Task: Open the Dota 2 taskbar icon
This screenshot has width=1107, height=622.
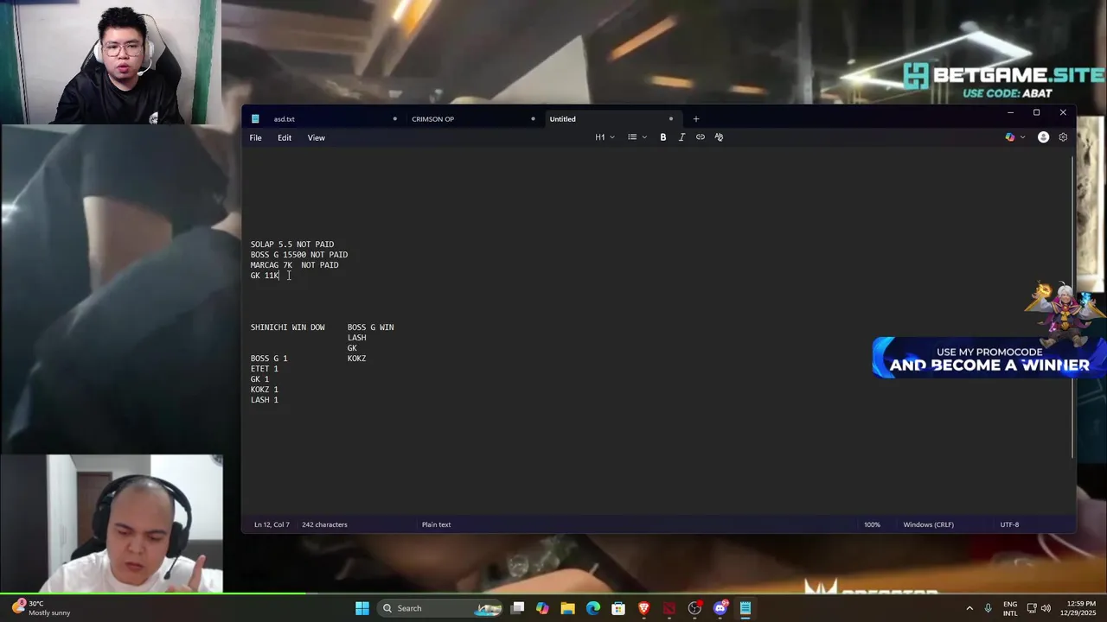Action: point(669,608)
